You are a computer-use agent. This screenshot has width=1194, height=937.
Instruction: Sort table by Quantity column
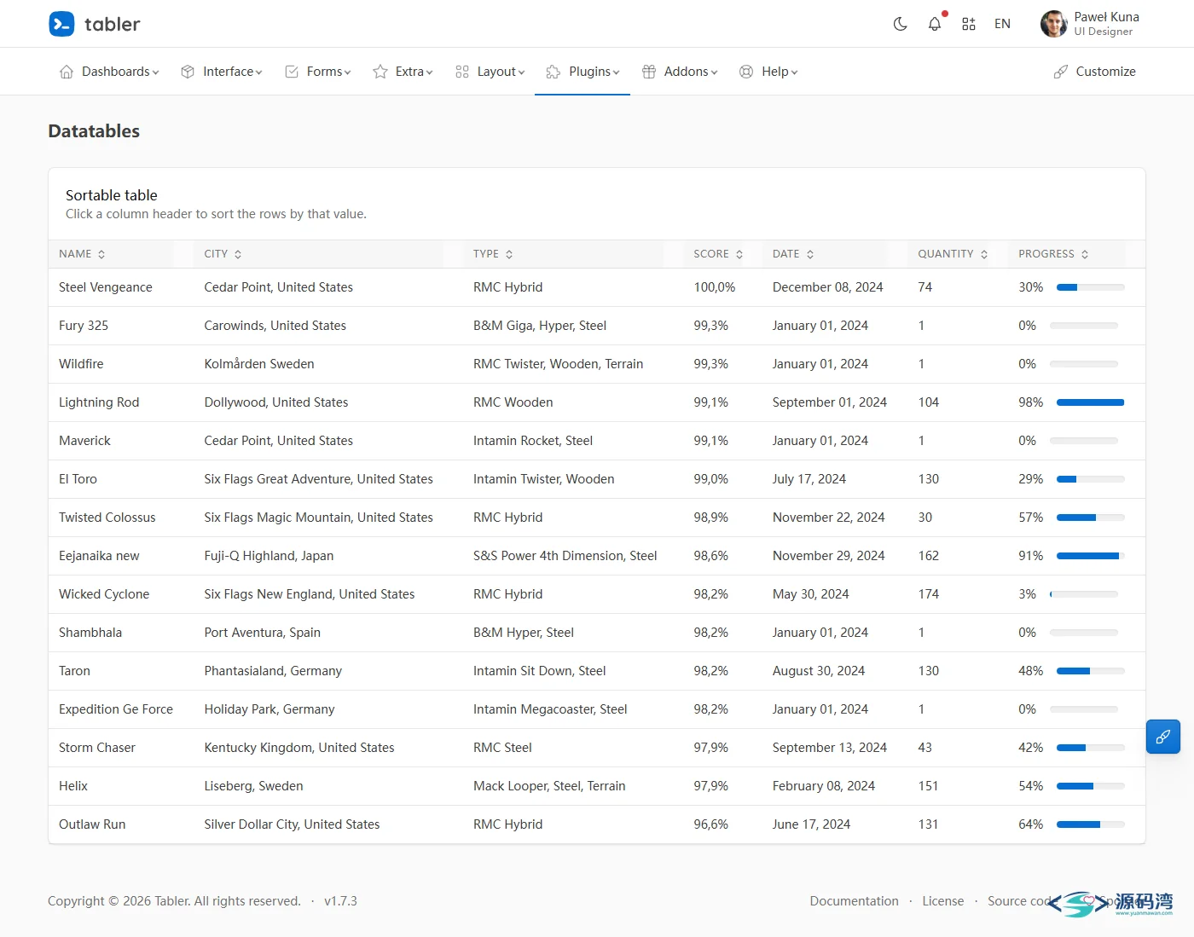pyautogui.click(x=953, y=254)
